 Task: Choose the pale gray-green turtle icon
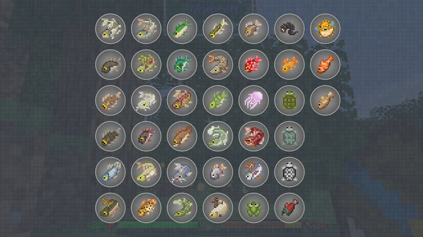point(289,136)
